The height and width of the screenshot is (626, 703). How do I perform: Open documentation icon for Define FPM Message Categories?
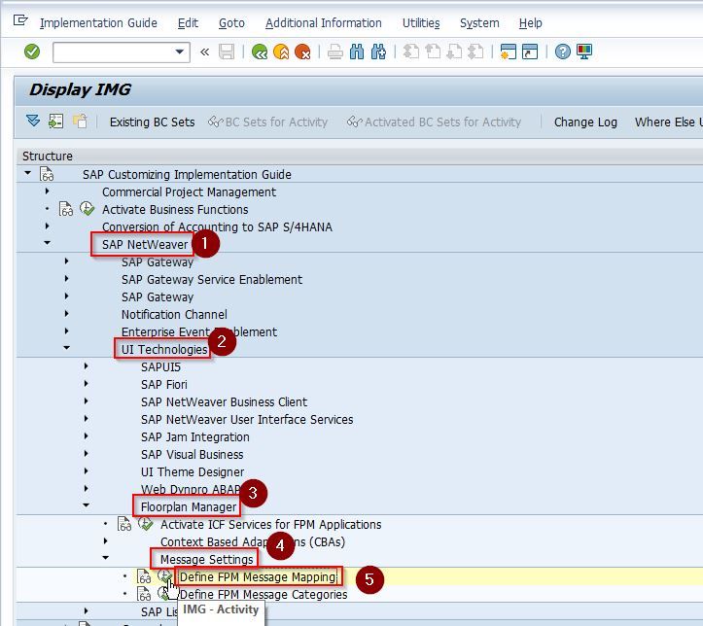point(144,594)
